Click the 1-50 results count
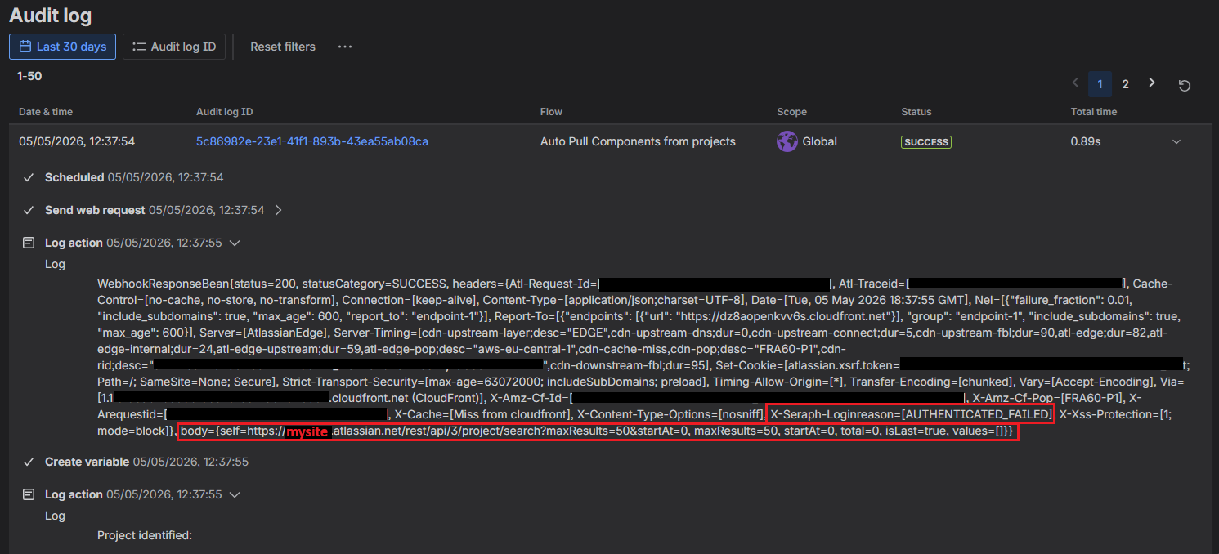The image size is (1219, 554). [29, 76]
